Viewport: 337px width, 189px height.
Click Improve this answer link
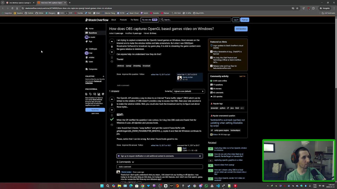pos(130,145)
